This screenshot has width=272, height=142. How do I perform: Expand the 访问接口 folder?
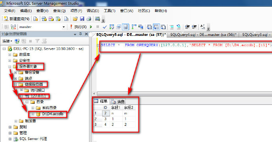click(21, 90)
